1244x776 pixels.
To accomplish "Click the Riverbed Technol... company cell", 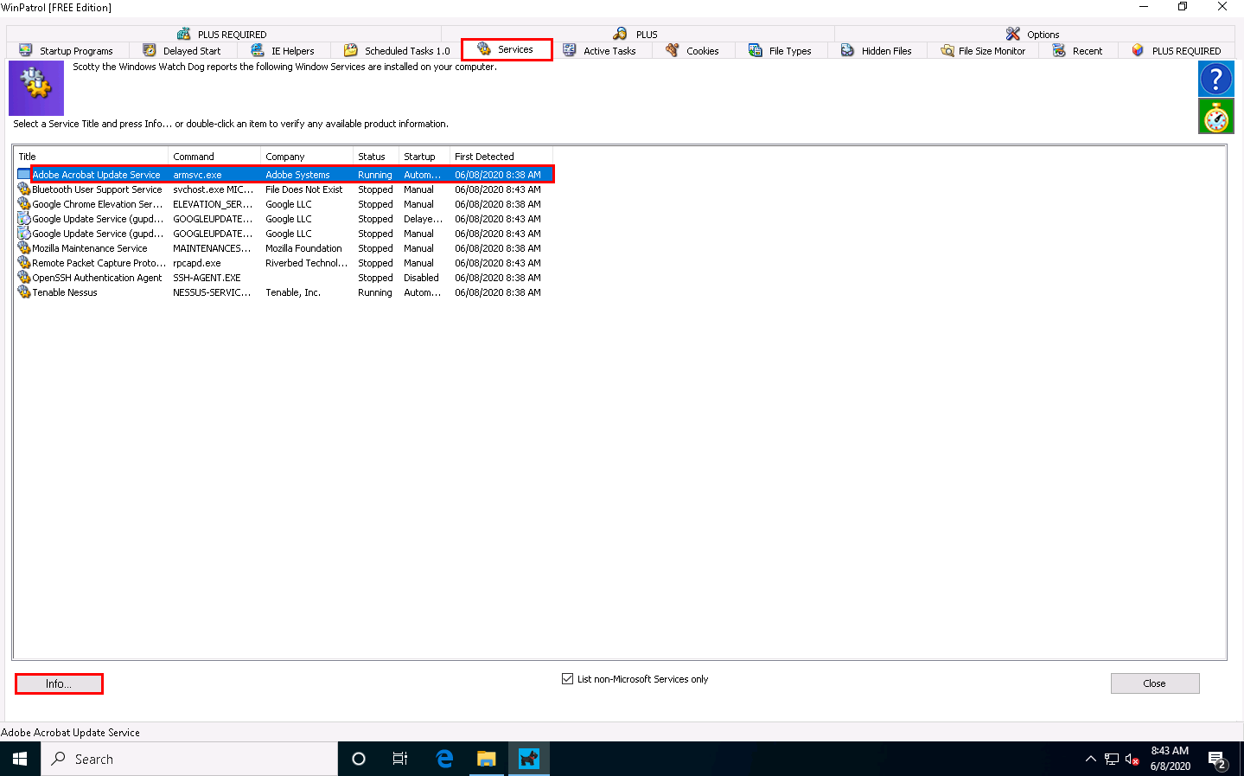I will point(306,263).
